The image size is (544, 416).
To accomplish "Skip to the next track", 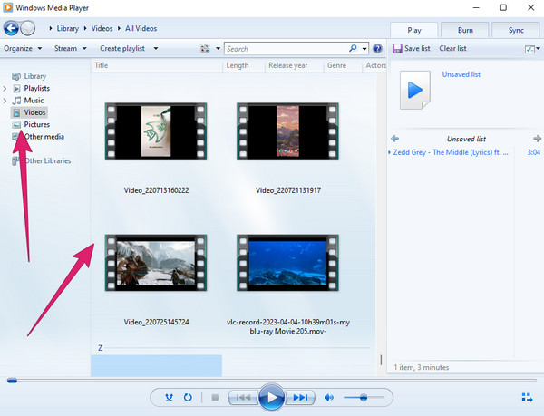I will pyautogui.click(x=300, y=397).
